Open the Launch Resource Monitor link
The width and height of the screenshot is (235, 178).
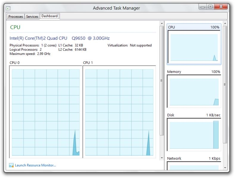tap(35, 165)
